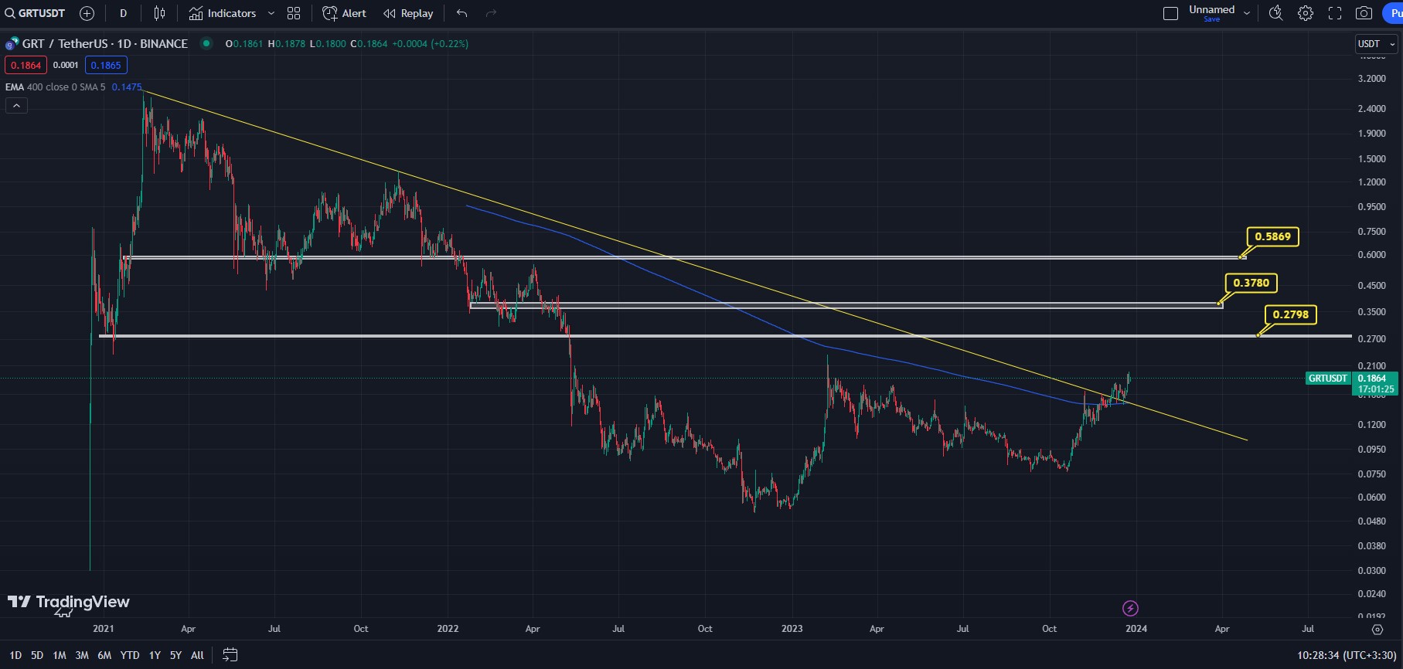Screen dimensions: 1403x669
Task: Set range to 1Y
Action: (155, 655)
